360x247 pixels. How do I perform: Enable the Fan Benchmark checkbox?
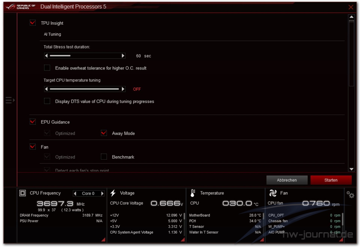pyautogui.click(x=104, y=157)
